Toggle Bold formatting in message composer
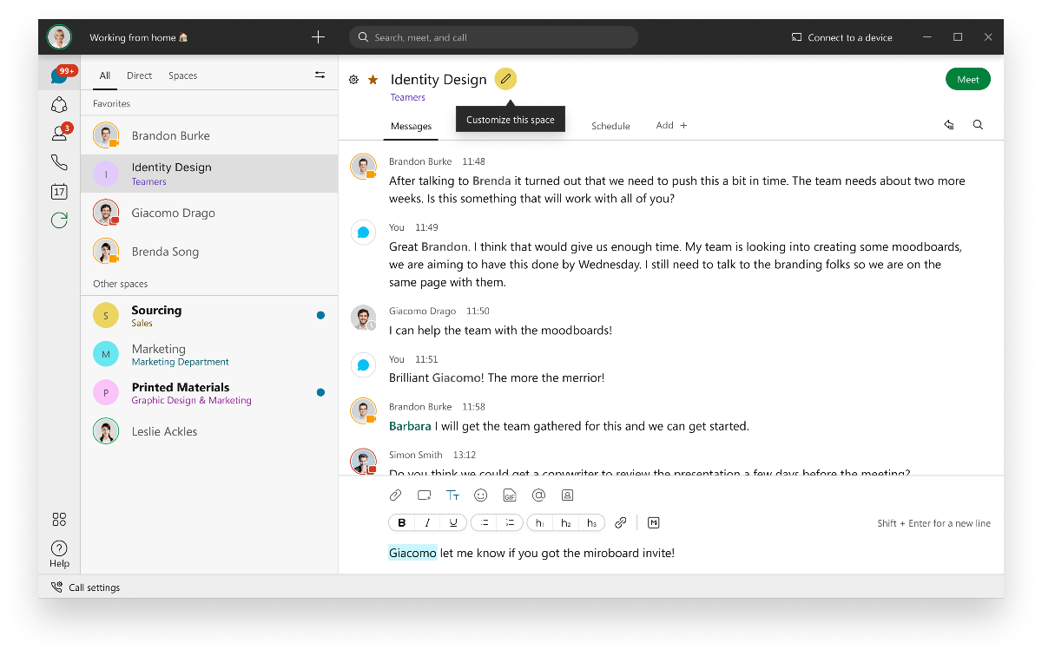Viewport: 1042px width, 656px height. pyautogui.click(x=401, y=522)
